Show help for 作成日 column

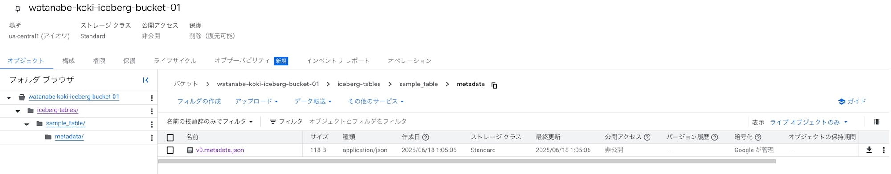[425, 137]
